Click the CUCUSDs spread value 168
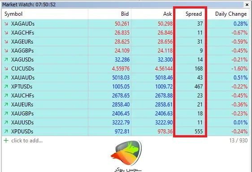This screenshot has width=252, height=172. [x=199, y=69]
